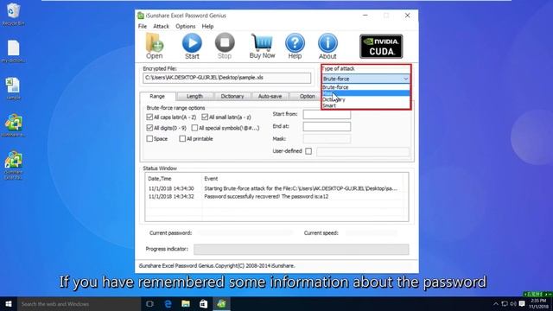Choose Smart in the attack type list

[x=365, y=105]
